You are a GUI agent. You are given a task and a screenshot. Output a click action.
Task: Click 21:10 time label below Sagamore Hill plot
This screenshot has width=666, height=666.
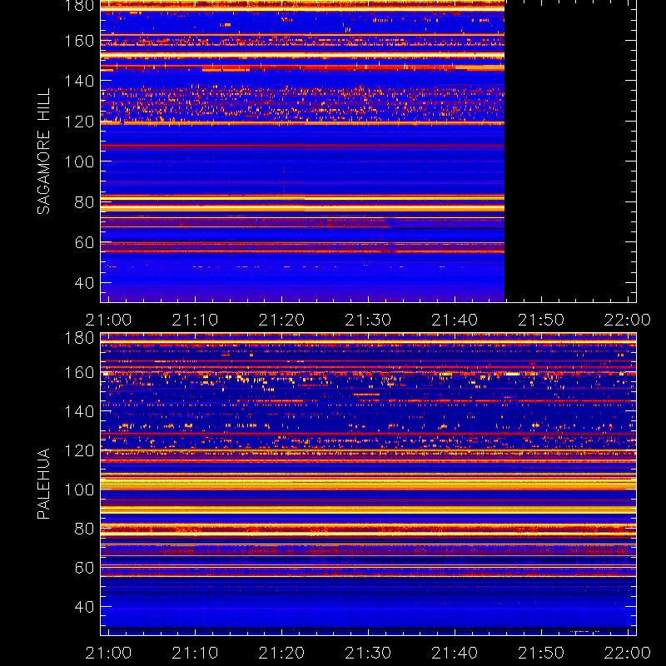click(195, 320)
